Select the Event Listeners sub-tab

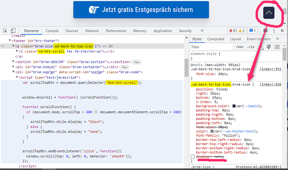[x=259, y=39]
